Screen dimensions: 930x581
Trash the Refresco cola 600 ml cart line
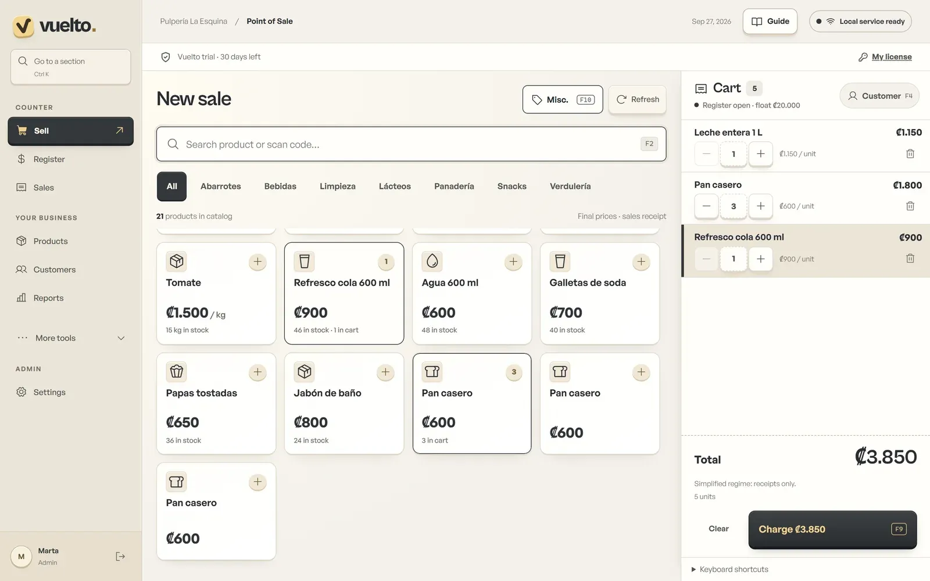click(x=910, y=259)
